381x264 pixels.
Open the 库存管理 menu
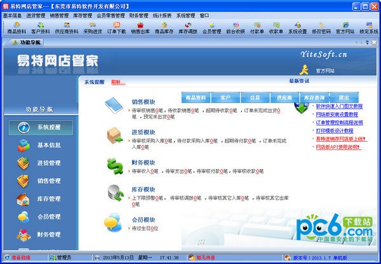pyautogui.click(x=83, y=16)
